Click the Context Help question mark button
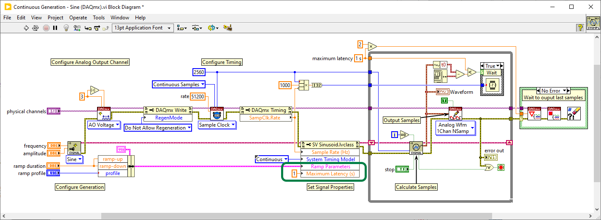Viewport: 601px width, 220px height. tap(580, 28)
